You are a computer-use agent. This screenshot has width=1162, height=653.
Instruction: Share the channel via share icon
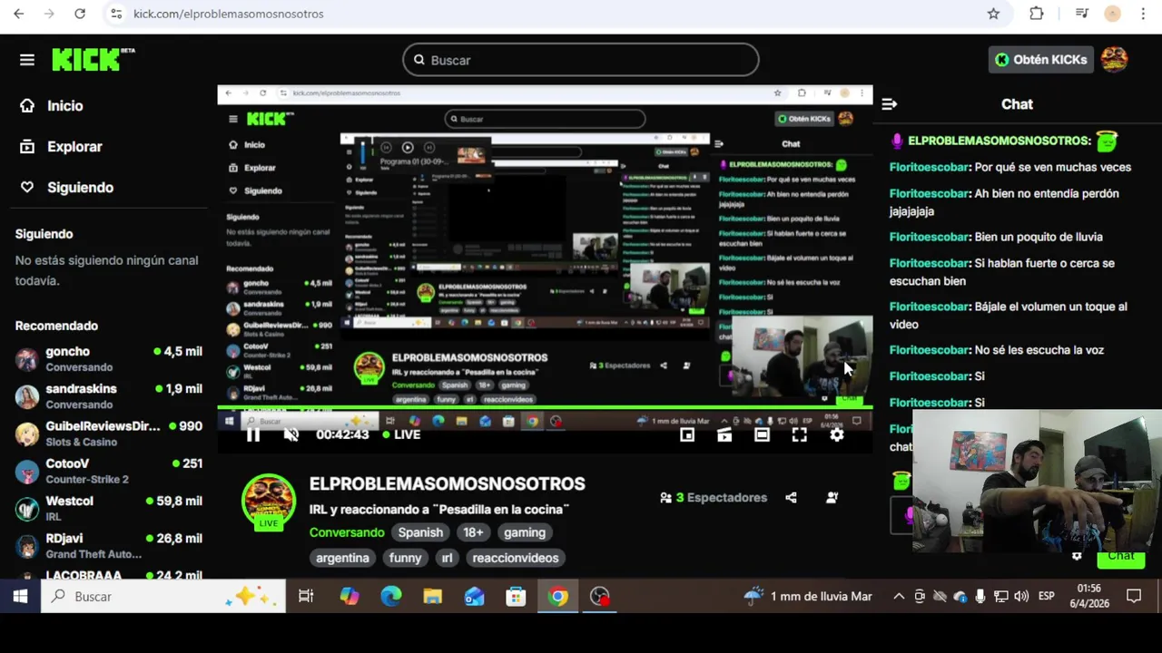(791, 497)
